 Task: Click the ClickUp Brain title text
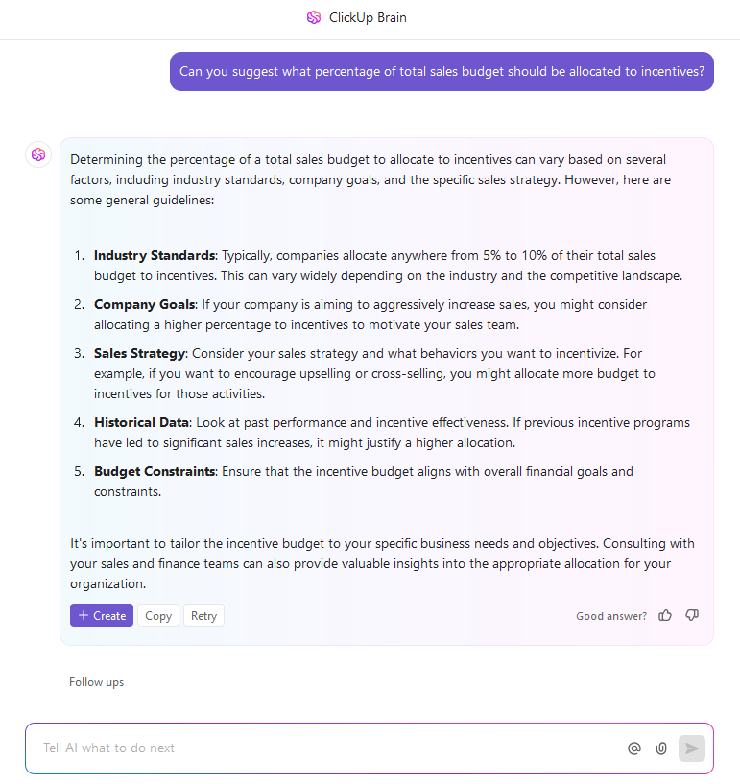(x=368, y=17)
